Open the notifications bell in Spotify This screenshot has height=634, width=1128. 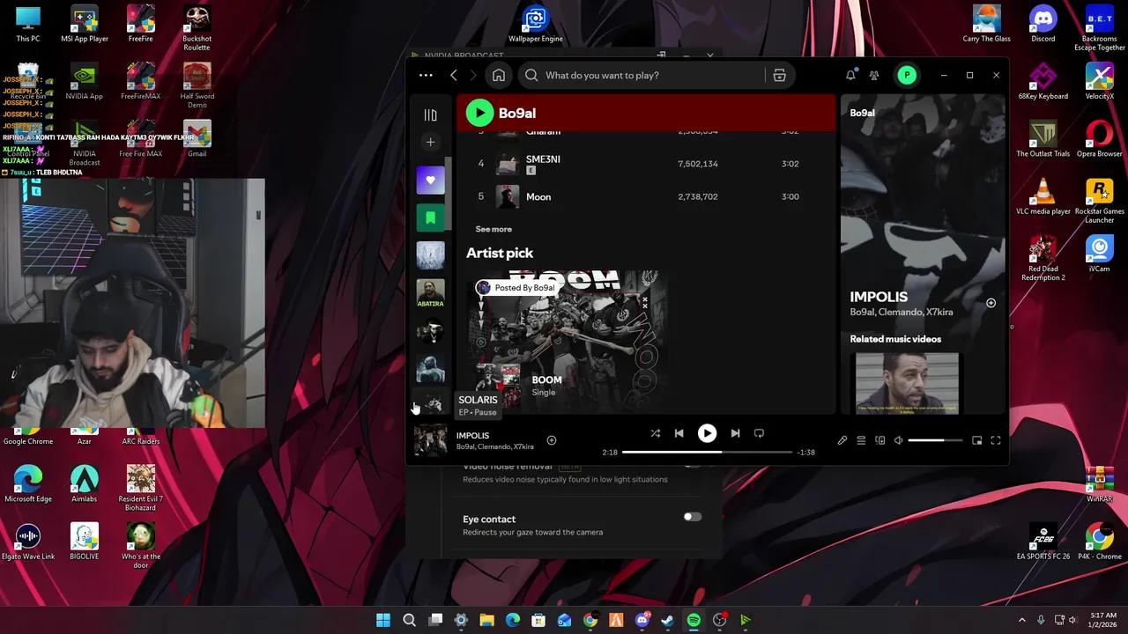click(x=850, y=76)
